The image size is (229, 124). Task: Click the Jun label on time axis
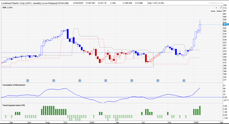[30, 122]
